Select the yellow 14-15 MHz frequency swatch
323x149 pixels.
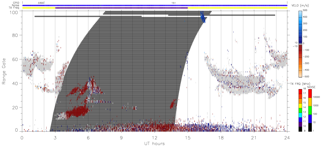tap(301, 105)
